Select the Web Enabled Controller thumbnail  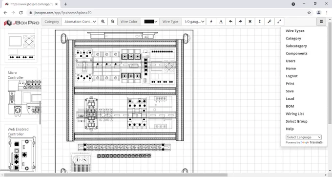pyautogui.click(x=22, y=154)
